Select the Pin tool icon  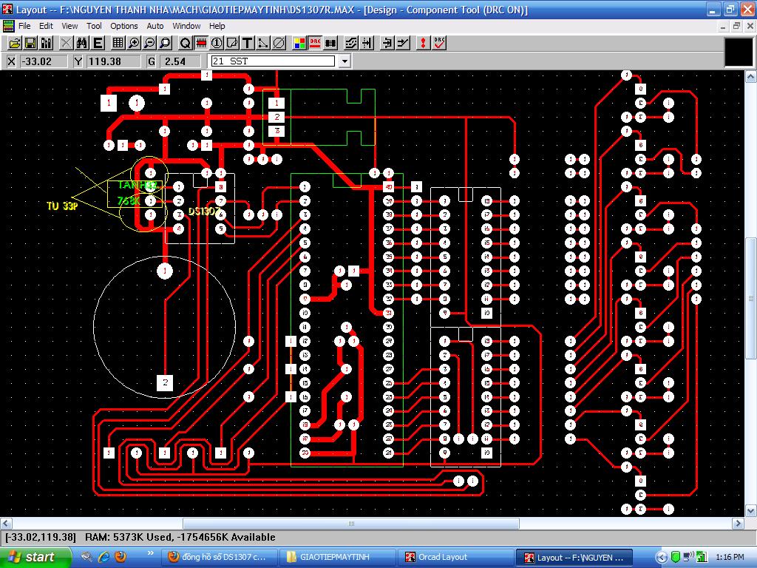(x=216, y=43)
